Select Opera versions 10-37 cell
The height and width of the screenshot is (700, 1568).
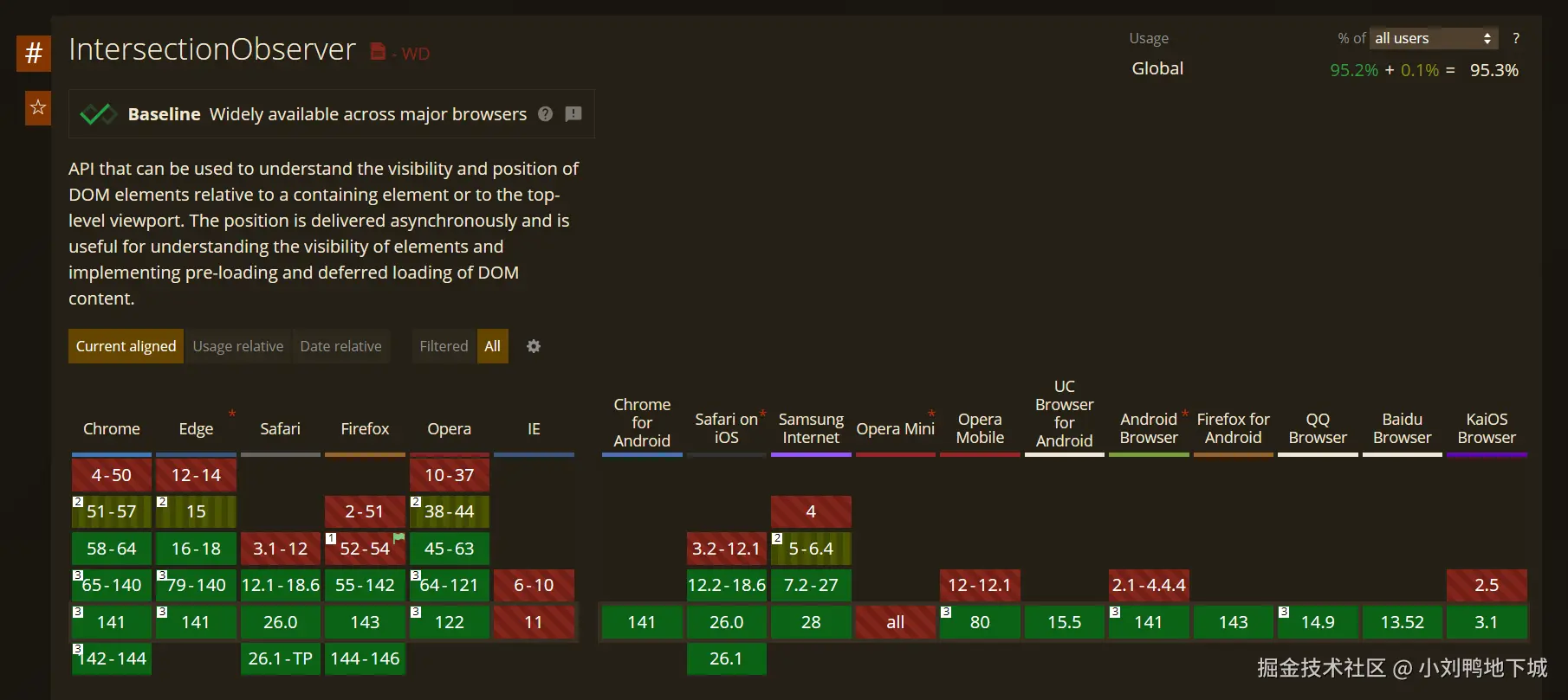[449, 475]
